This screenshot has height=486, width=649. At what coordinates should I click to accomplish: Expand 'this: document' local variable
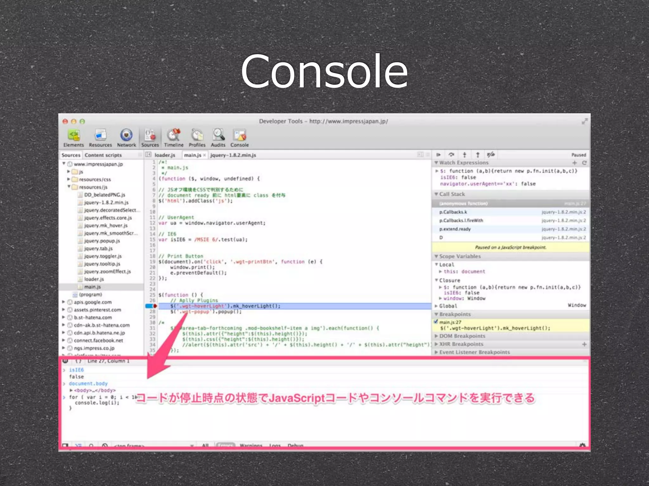pyautogui.click(x=440, y=271)
